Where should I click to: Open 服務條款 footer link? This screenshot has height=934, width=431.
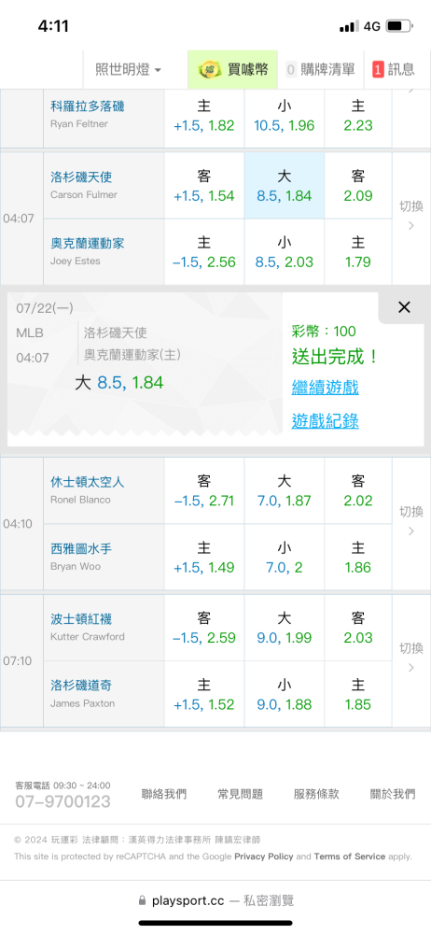[x=316, y=794]
